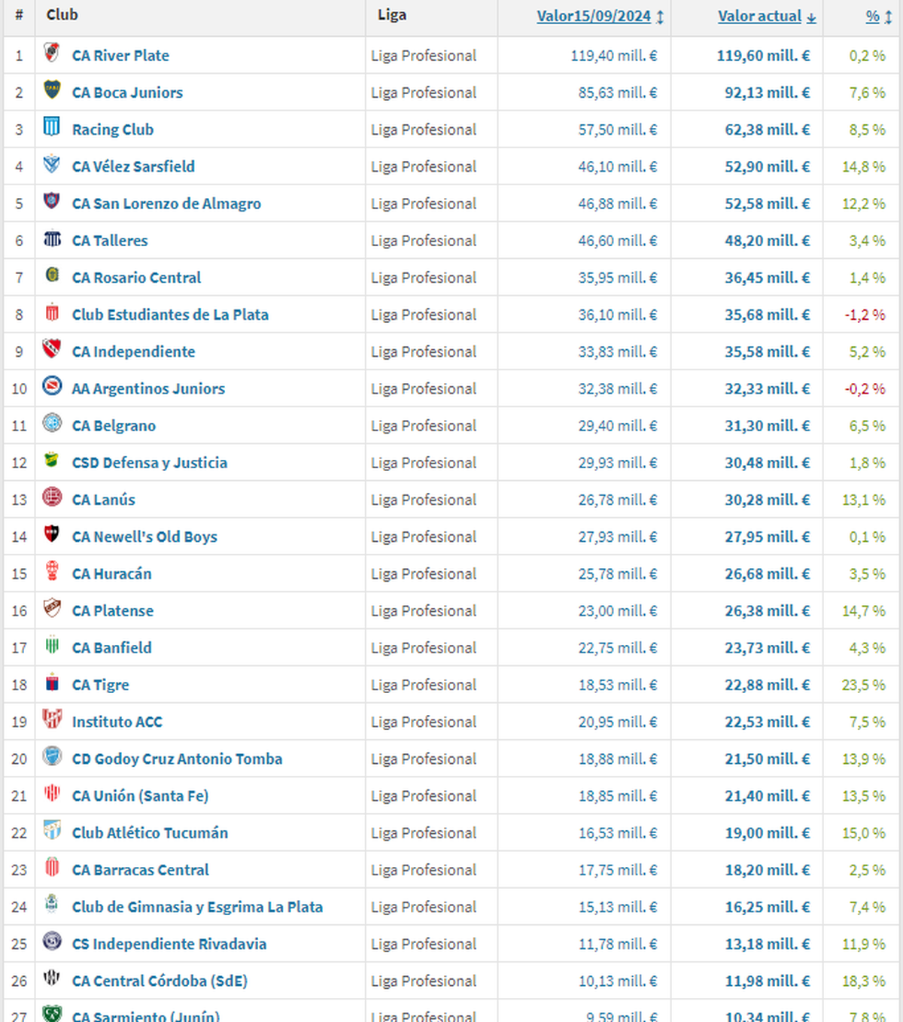Select Boca Juniors' 85,63 mill. € value
Image resolution: width=903 pixels, height=1022 pixels.
coord(617,93)
